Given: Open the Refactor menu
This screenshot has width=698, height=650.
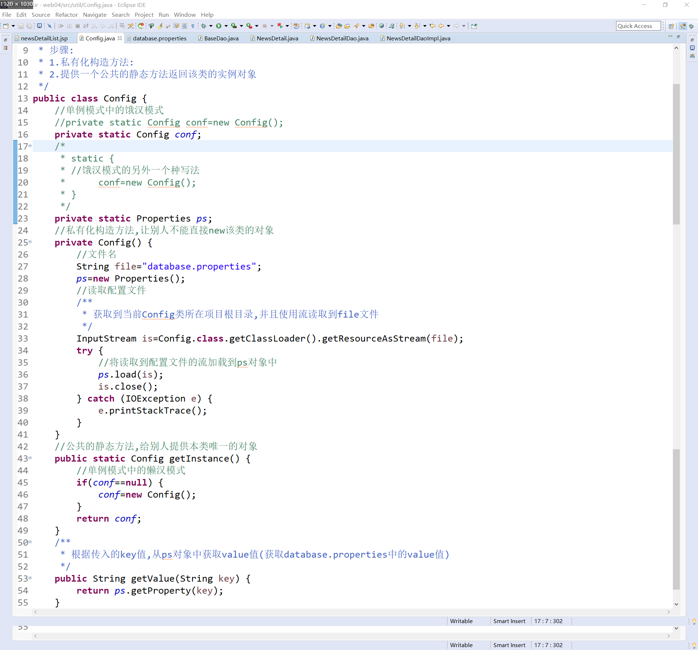Looking at the screenshot, I should [67, 15].
